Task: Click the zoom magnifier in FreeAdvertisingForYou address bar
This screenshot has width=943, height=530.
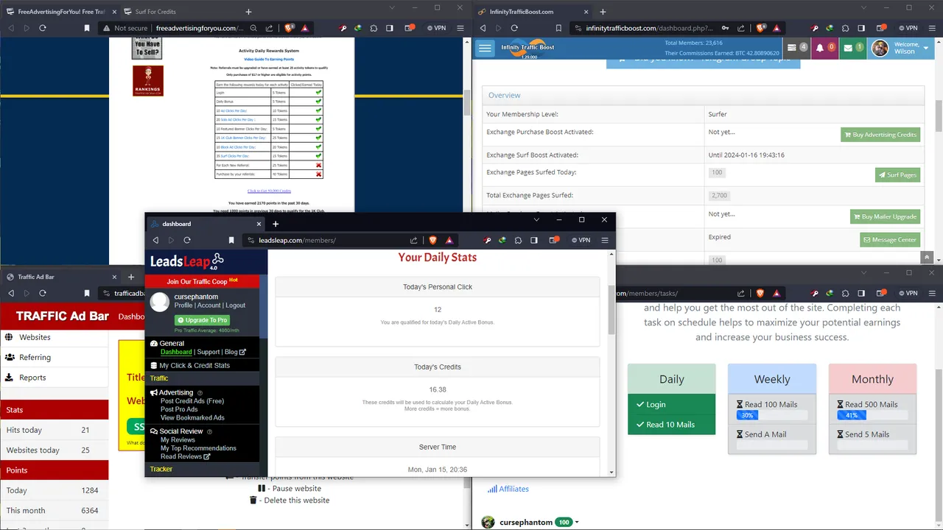Action: [253, 28]
